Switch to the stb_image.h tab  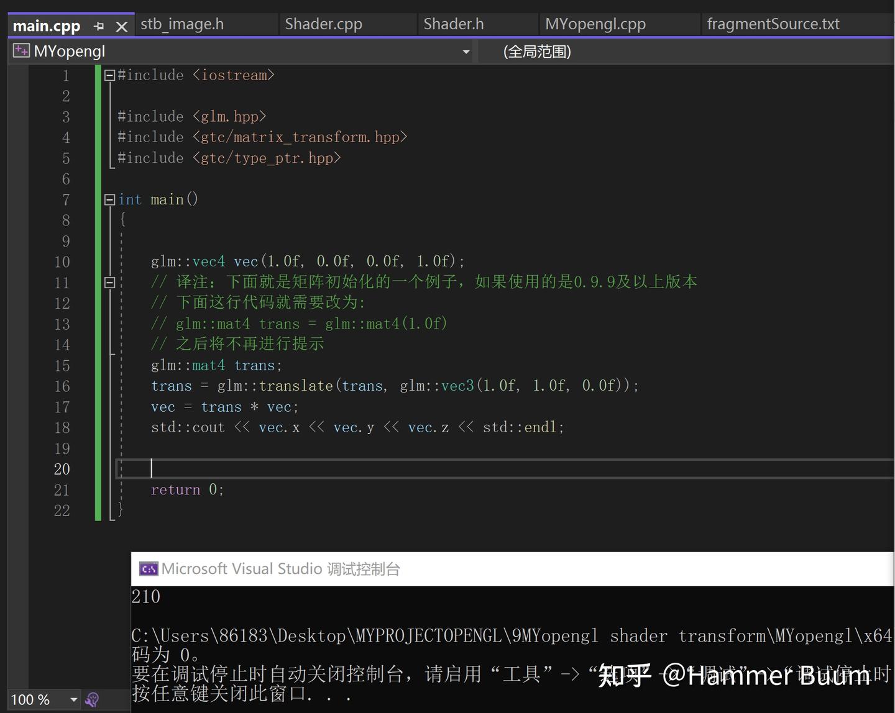(x=181, y=24)
